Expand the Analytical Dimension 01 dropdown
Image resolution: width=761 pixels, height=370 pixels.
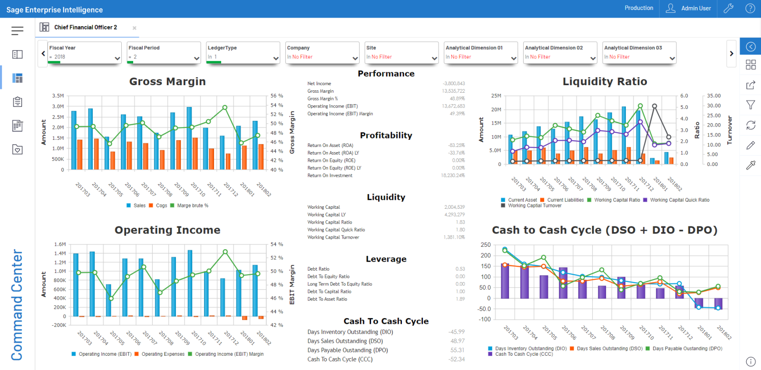514,58
